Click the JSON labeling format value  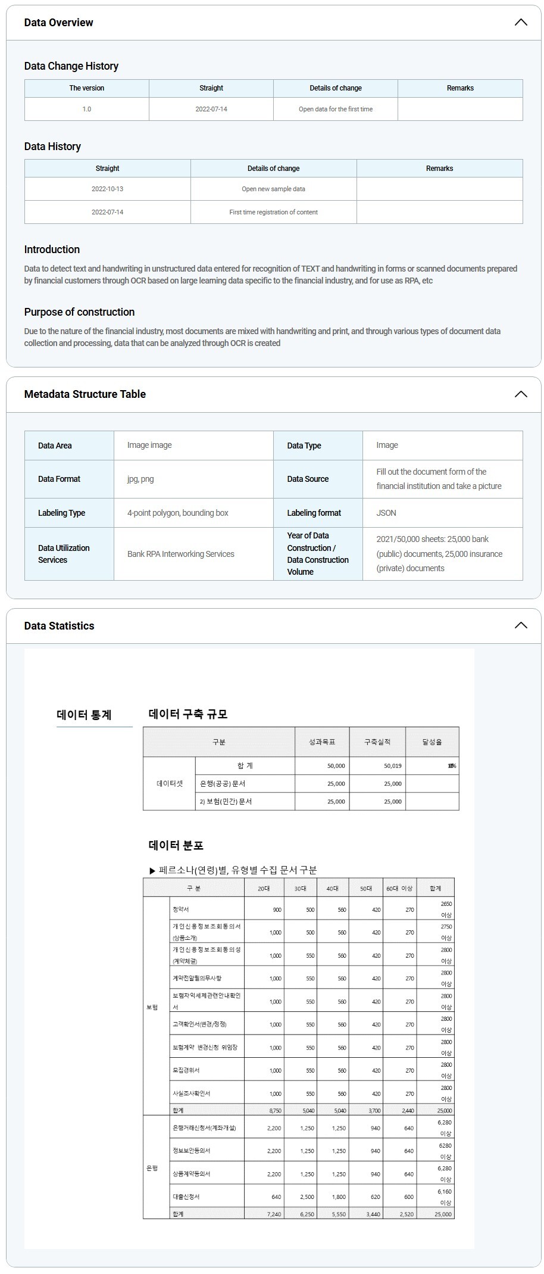click(x=386, y=513)
